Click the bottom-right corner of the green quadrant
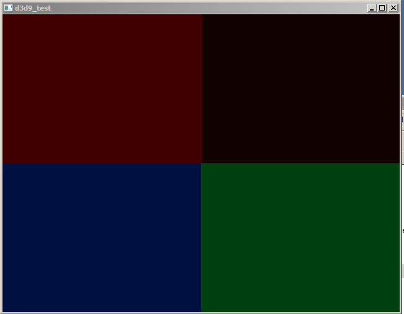 tap(398, 311)
